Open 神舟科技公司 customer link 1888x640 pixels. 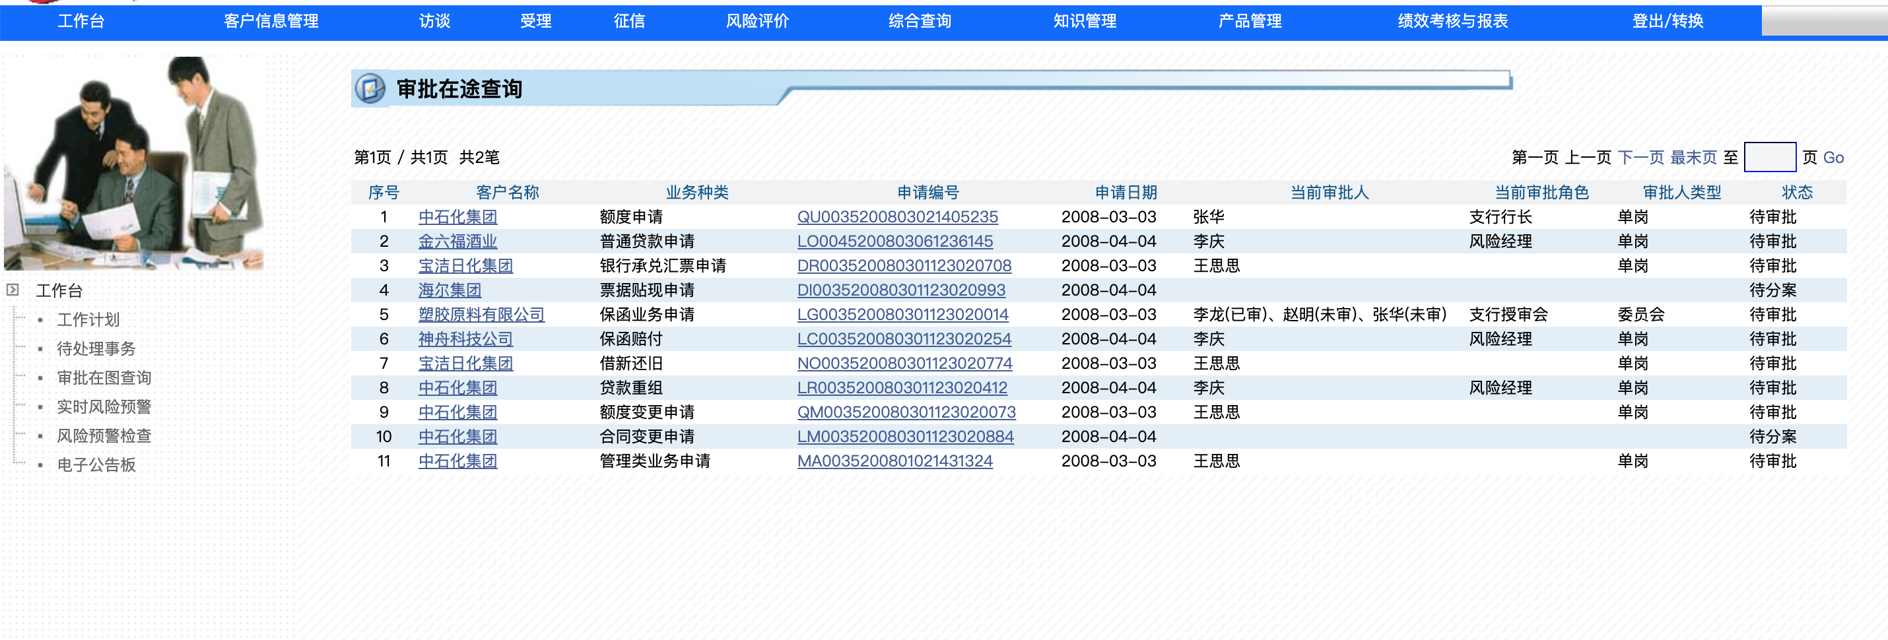pyautogui.click(x=465, y=339)
